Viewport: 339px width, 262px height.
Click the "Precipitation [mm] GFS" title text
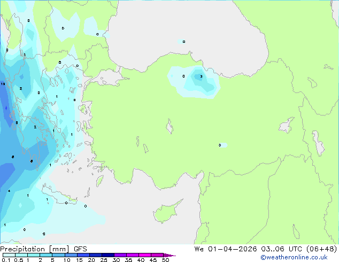(43, 249)
